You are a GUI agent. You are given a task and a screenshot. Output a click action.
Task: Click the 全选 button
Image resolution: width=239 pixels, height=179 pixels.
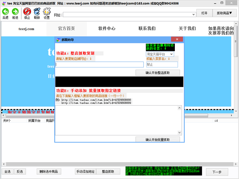[8, 171]
